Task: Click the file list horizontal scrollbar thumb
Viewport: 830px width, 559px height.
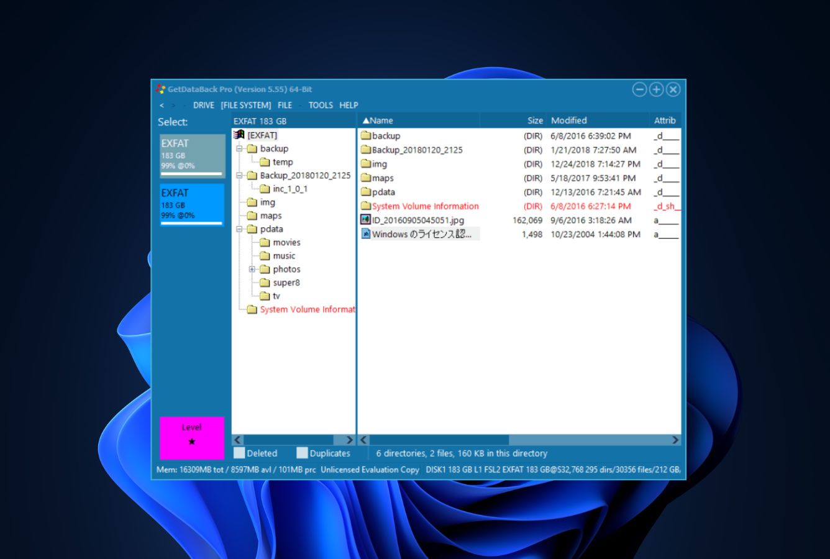Action: pos(439,440)
